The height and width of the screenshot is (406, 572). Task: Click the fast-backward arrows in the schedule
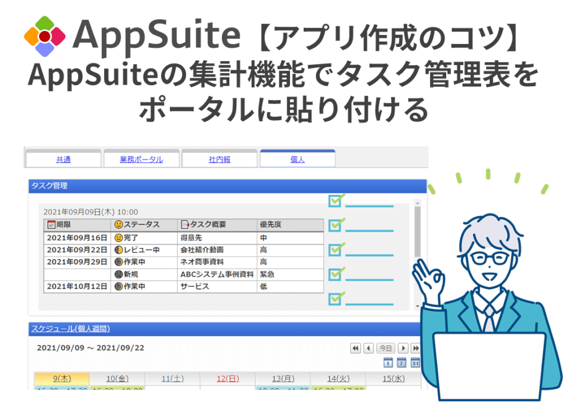[355, 348]
